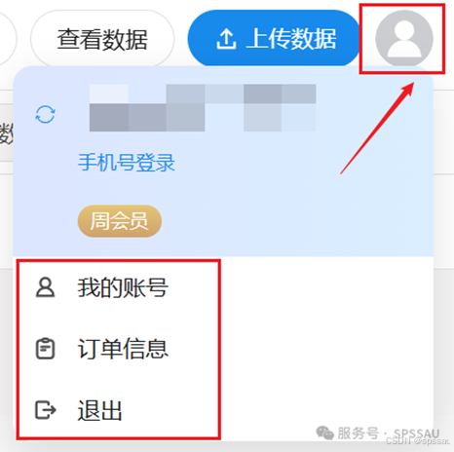Viewport: 454px width, 452px height.
Task: Click the WeChat logo watermark icon
Action: (325, 433)
